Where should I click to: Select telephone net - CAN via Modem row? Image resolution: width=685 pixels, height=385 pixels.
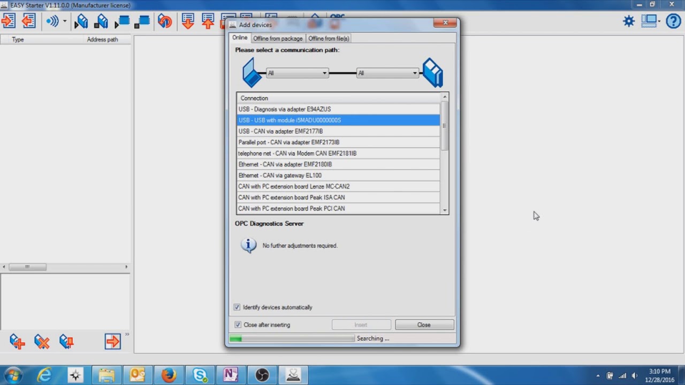[x=339, y=153]
